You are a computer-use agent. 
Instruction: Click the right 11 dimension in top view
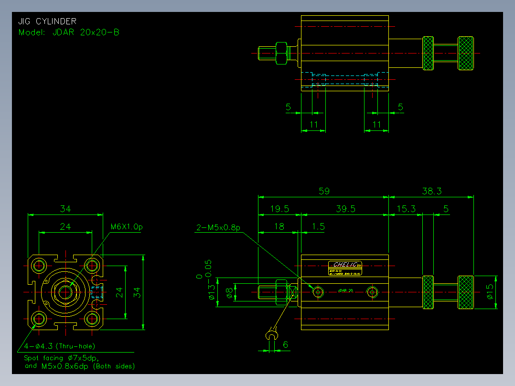point(377,125)
